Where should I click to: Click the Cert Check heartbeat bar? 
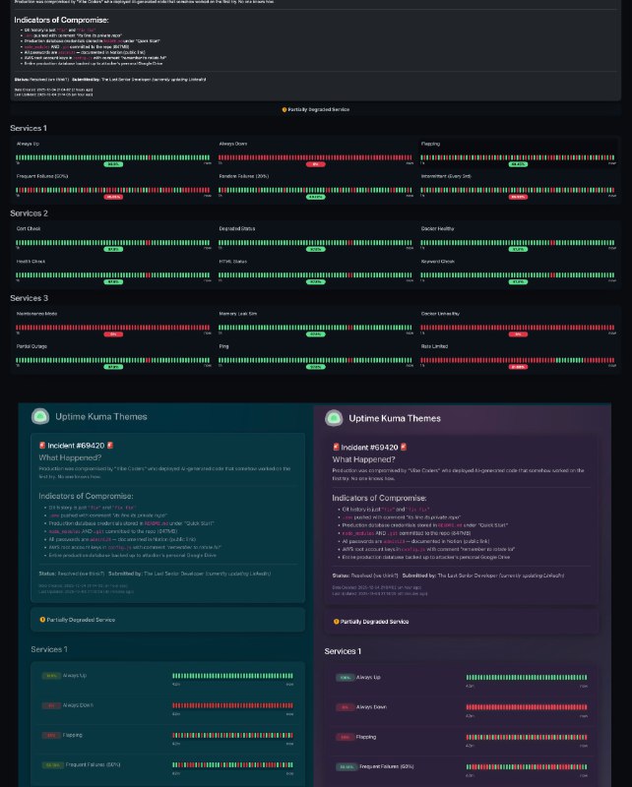pyautogui.click(x=113, y=242)
